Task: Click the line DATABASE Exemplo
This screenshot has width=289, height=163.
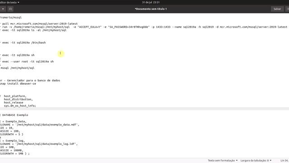Action: coord(15,115)
